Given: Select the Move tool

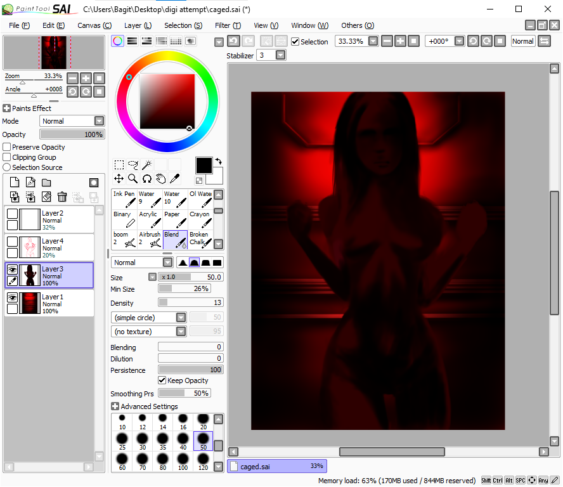Looking at the screenshot, I should 119,178.
